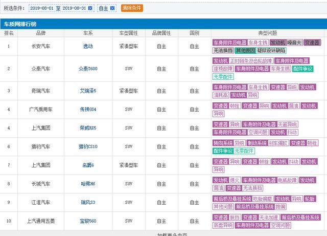The image size is (327, 236).
Task: Select the 电瓶故障 tag for 哈弗H6
Action: pyautogui.click(x=287, y=180)
